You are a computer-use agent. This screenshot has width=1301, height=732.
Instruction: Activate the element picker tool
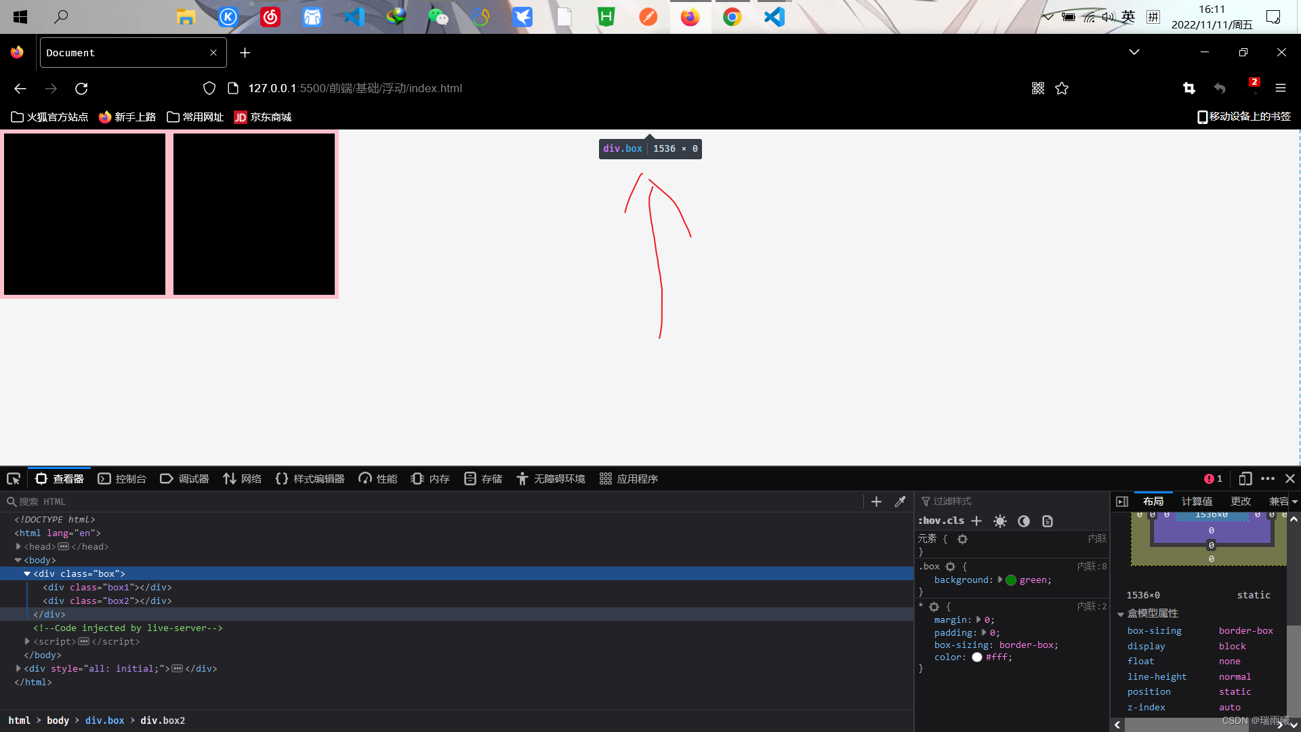point(14,479)
